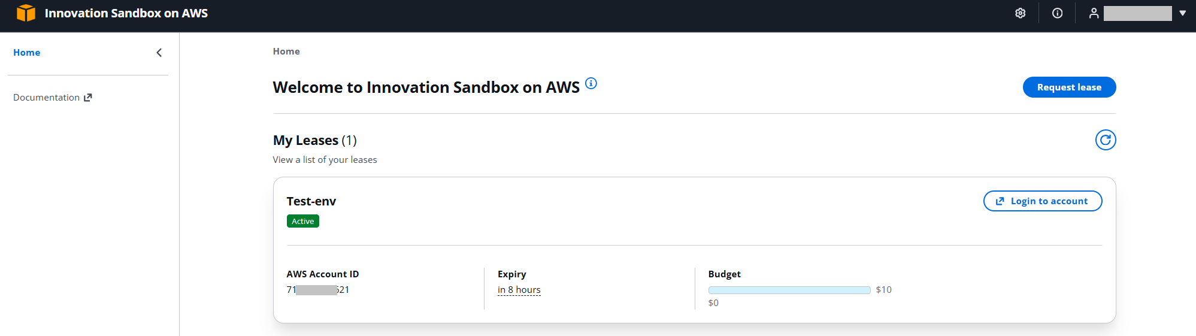Open the Documentation sidebar link

pos(47,98)
